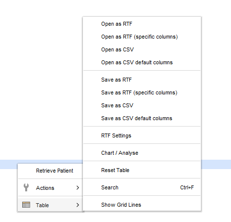Click the Actions menu label
231x222 pixels.
coord(45,188)
